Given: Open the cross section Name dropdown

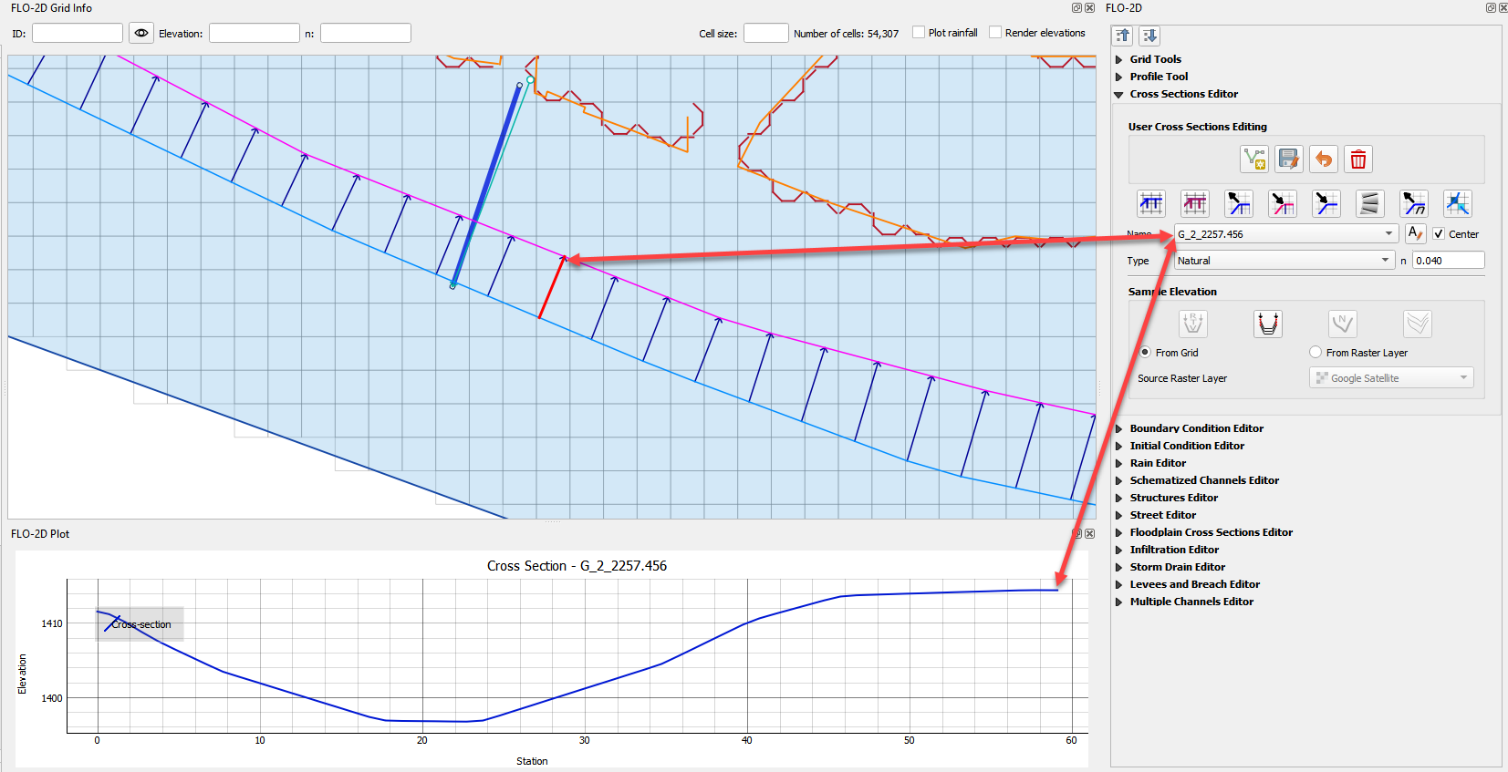Looking at the screenshot, I should coord(1388,234).
